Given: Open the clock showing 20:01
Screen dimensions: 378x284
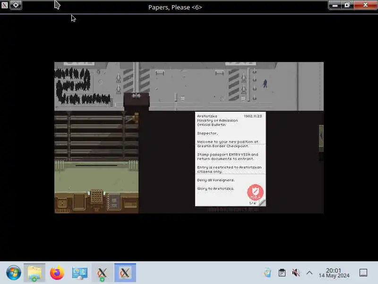Looking at the screenshot, I should (x=334, y=273).
